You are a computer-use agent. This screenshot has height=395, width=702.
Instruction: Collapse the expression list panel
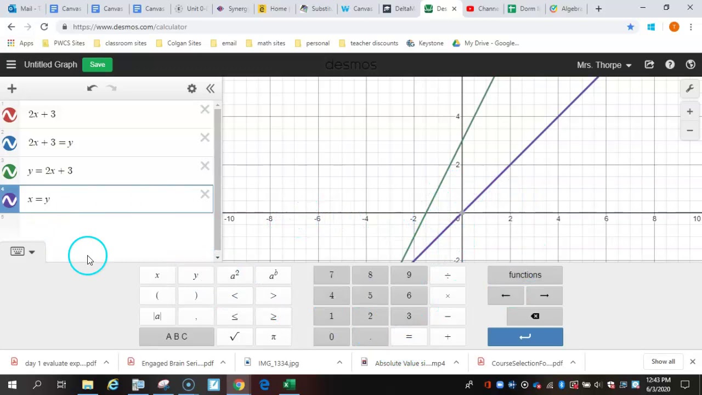[210, 88]
